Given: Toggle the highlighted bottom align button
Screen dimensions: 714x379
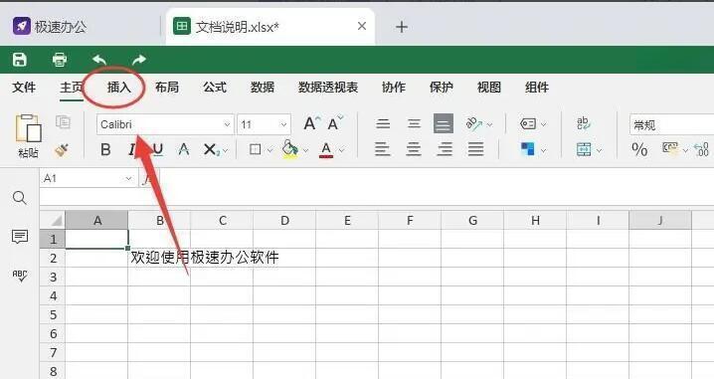Looking at the screenshot, I should click(444, 123).
